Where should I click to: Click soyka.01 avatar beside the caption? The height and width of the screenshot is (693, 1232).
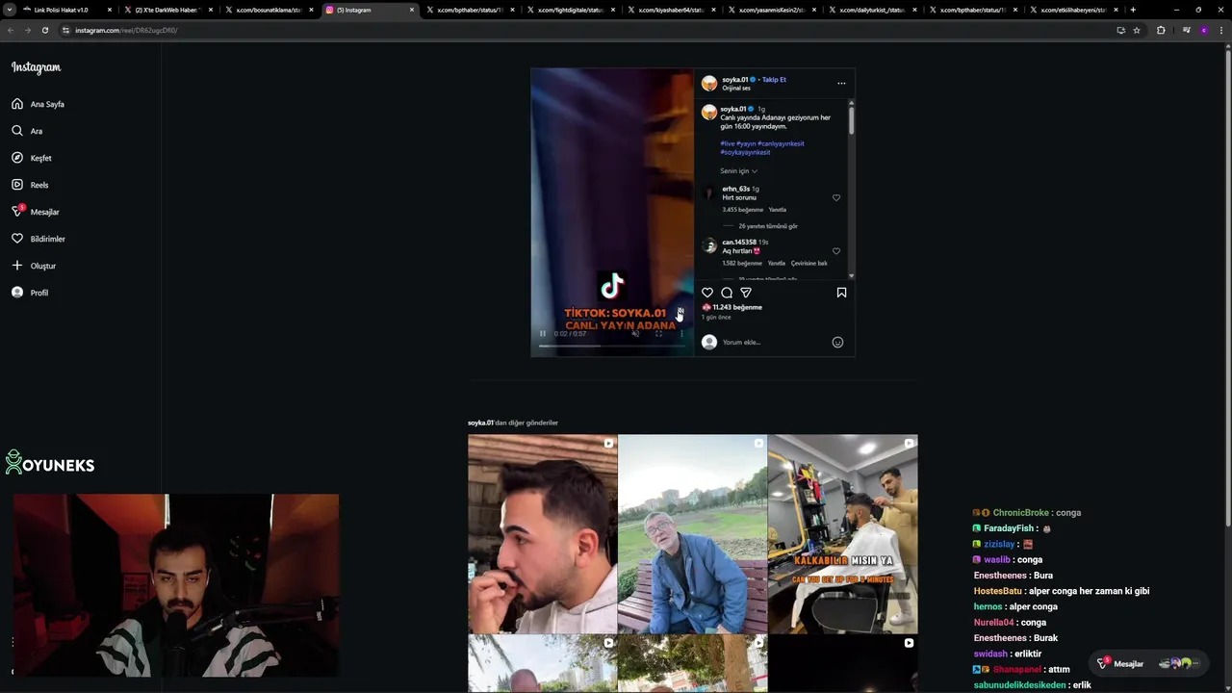click(709, 113)
